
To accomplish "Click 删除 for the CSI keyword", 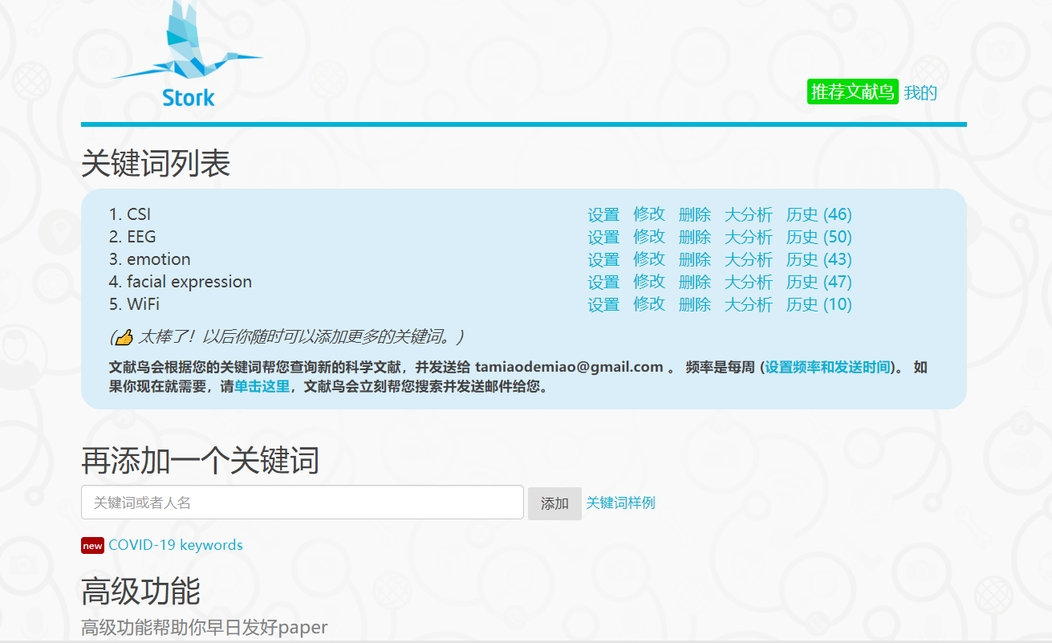I will click(695, 214).
